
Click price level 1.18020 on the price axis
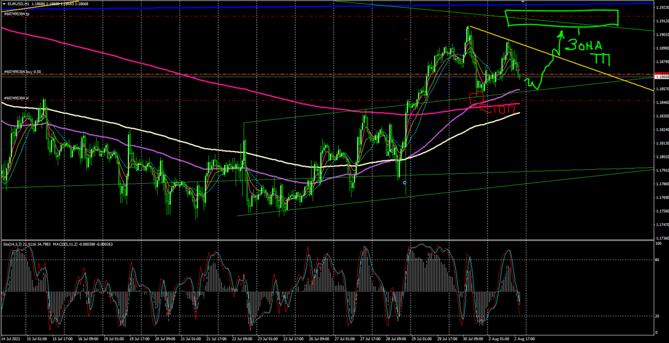click(662, 157)
